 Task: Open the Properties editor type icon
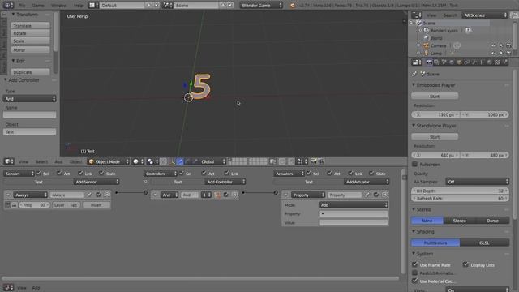pos(416,62)
